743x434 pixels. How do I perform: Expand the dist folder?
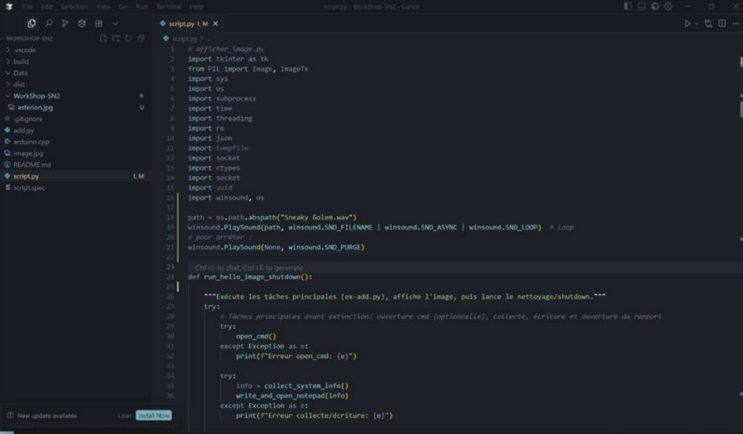tap(19, 84)
